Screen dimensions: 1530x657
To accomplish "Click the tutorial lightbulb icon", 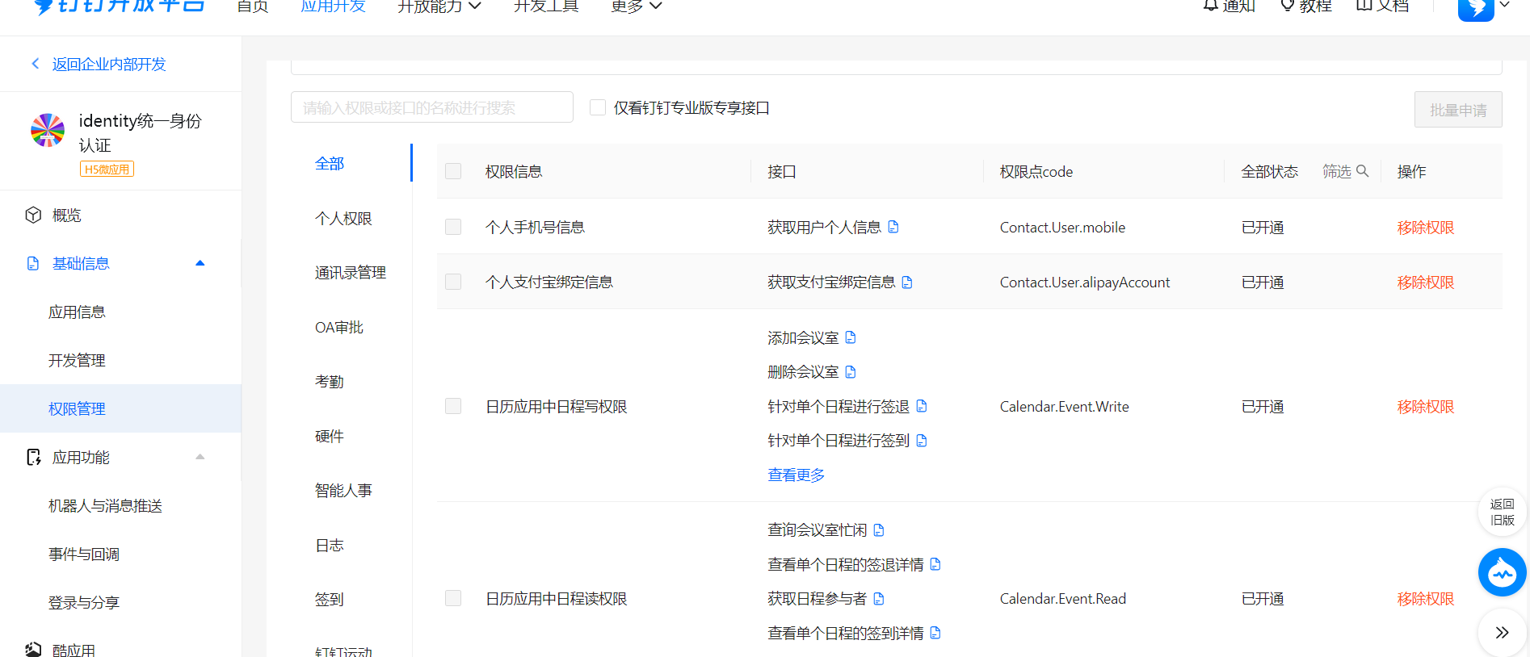I will (1288, 5).
